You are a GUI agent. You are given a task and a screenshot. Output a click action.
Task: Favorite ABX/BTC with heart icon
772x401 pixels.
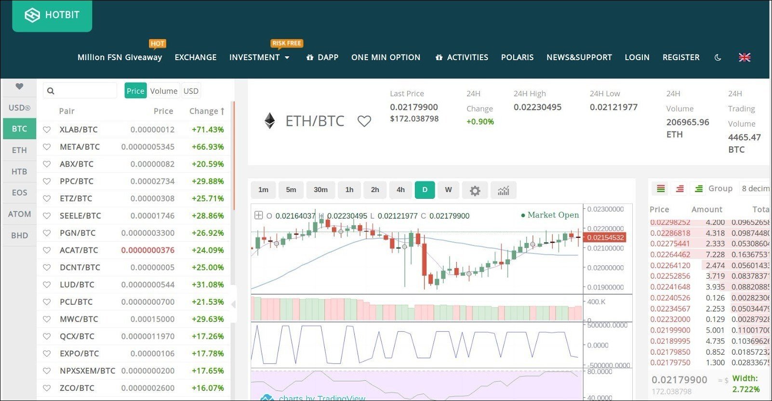(x=47, y=164)
